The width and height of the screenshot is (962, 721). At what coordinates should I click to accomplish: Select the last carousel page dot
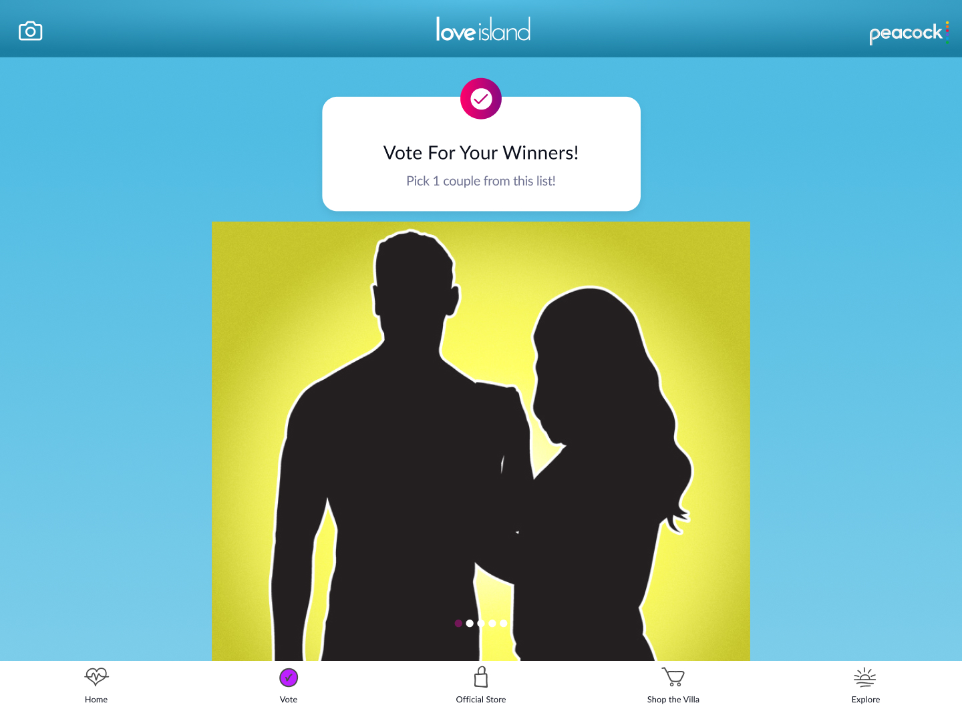(504, 624)
